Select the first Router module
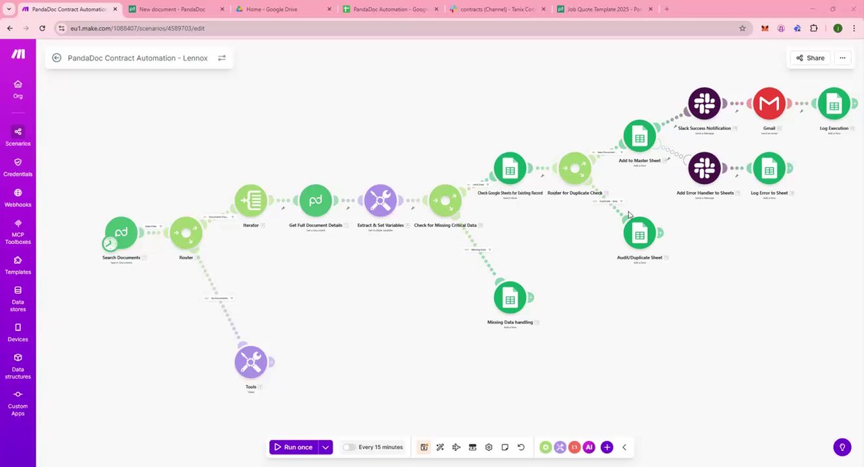Image resolution: width=864 pixels, height=467 pixels. click(x=186, y=233)
